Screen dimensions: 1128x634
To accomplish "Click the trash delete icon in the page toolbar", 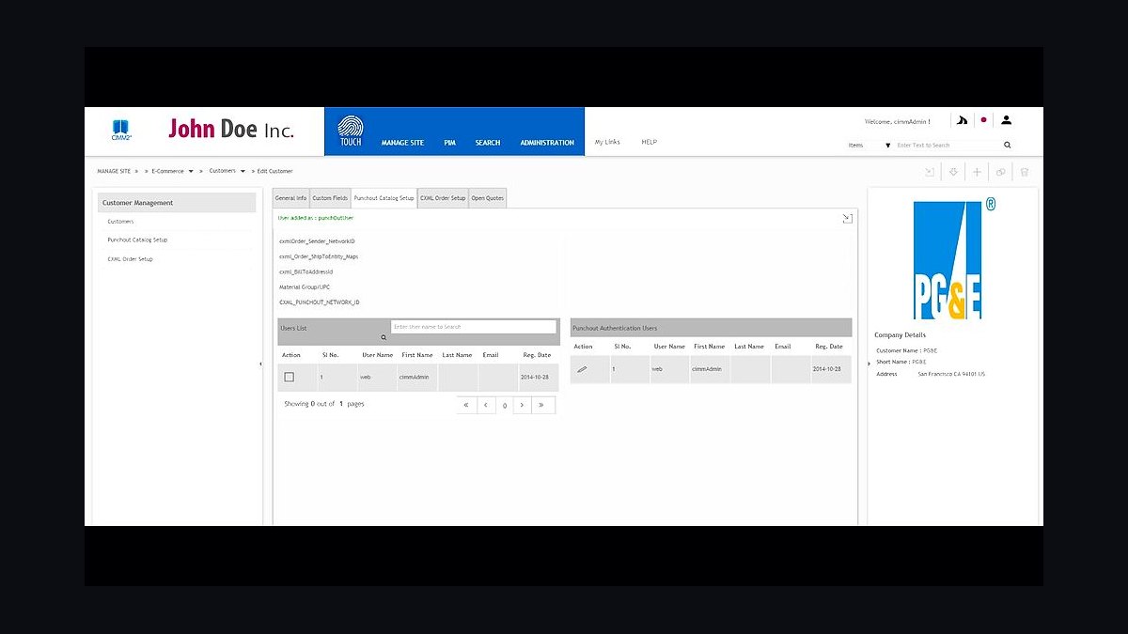I will click(x=1025, y=172).
